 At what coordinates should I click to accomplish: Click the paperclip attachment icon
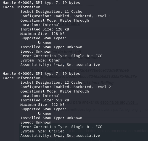28,102
